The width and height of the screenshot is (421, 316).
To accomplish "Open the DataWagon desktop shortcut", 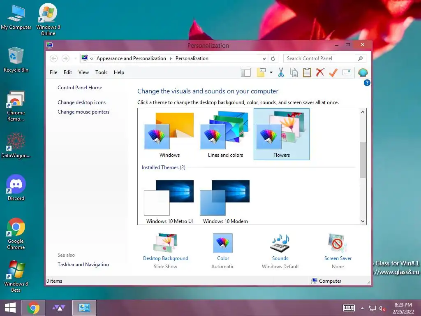I will pyautogui.click(x=16, y=145).
